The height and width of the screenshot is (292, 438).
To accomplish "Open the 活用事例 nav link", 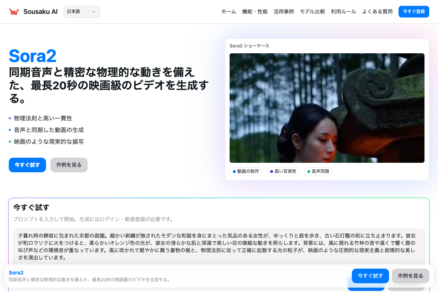I will 284,12.
